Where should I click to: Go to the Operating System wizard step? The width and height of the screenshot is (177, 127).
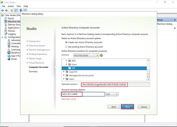[37, 46]
